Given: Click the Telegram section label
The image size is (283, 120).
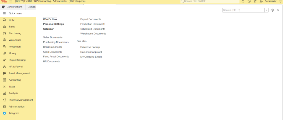Looking at the screenshot, I should tap(14, 113).
